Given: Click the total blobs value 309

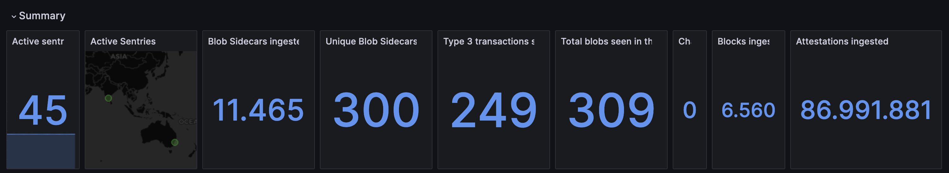Looking at the screenshot, I should coord(612,110).
